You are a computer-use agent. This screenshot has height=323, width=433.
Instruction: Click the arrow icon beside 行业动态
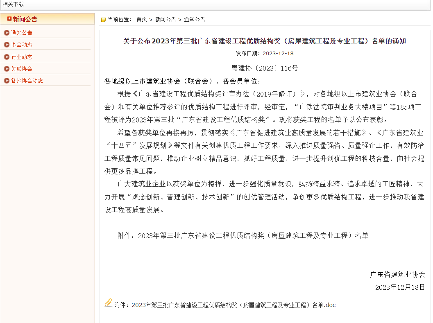(7, 57)
